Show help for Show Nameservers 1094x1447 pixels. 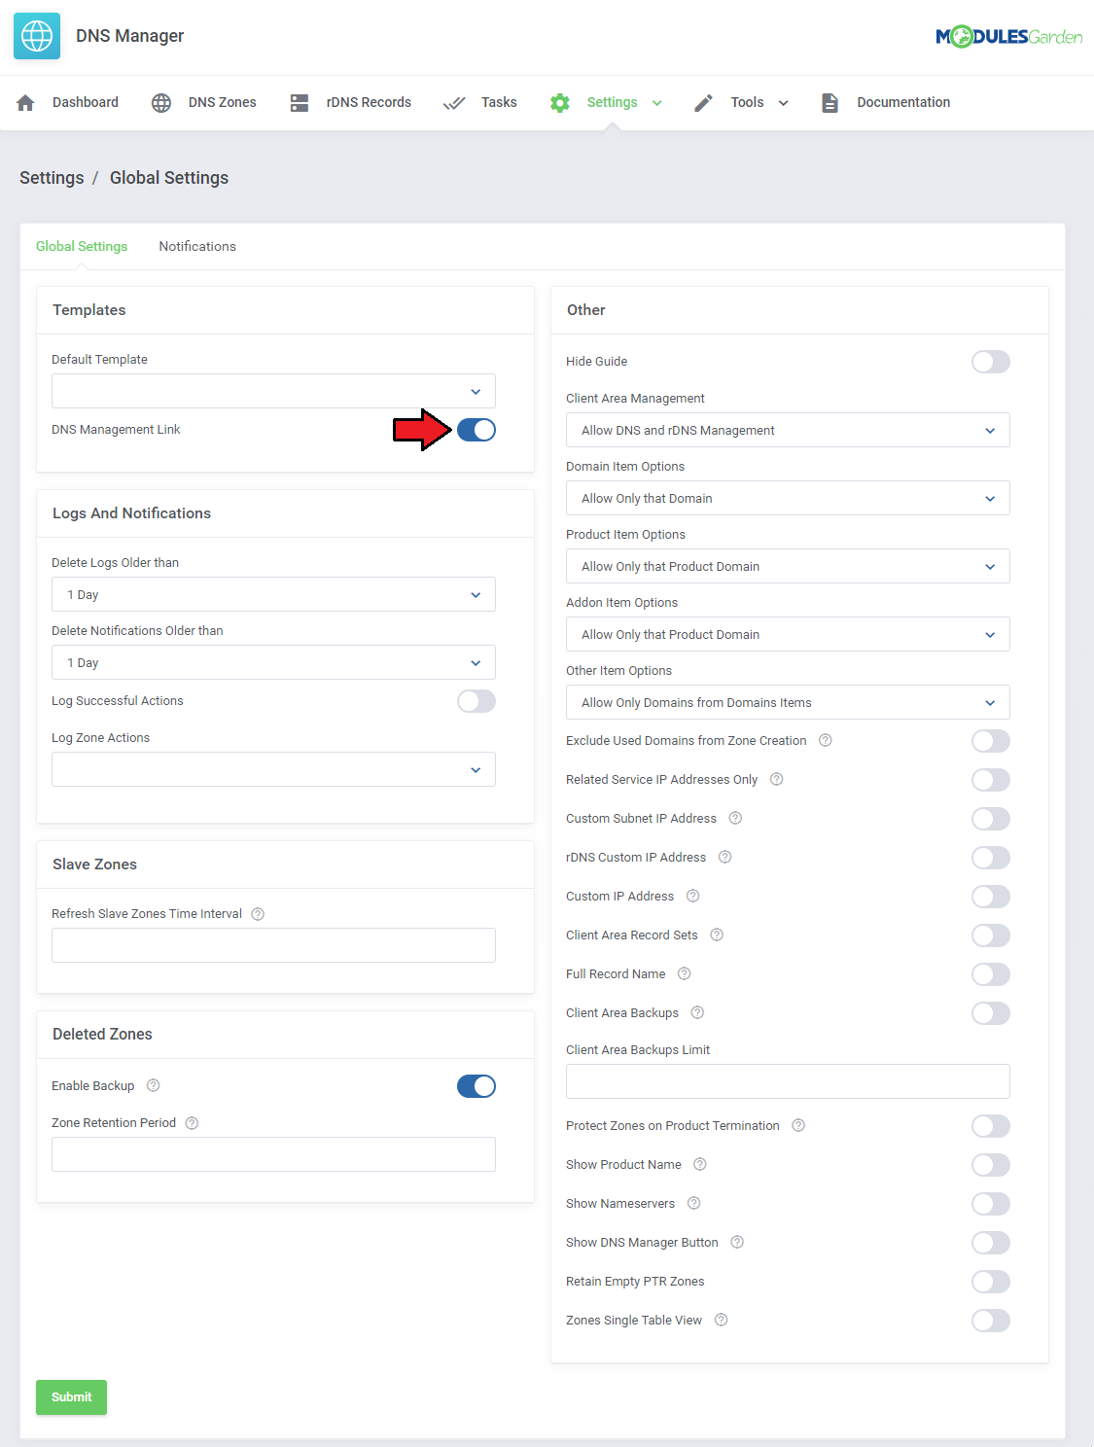pos(694,1203)
